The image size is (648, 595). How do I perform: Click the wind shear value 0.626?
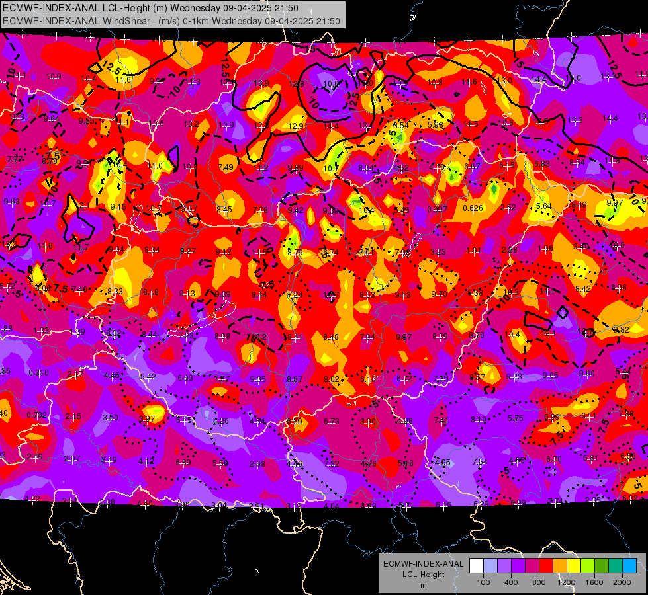click(x=473, y=208)
